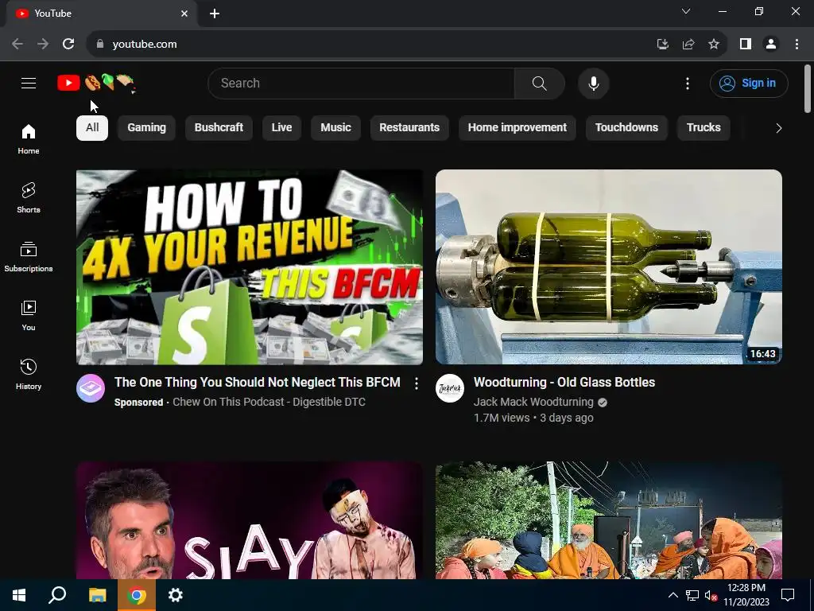Toggle the Chrome side panel
The height and width of the screenshot is (611, 814).
point(746,45)
